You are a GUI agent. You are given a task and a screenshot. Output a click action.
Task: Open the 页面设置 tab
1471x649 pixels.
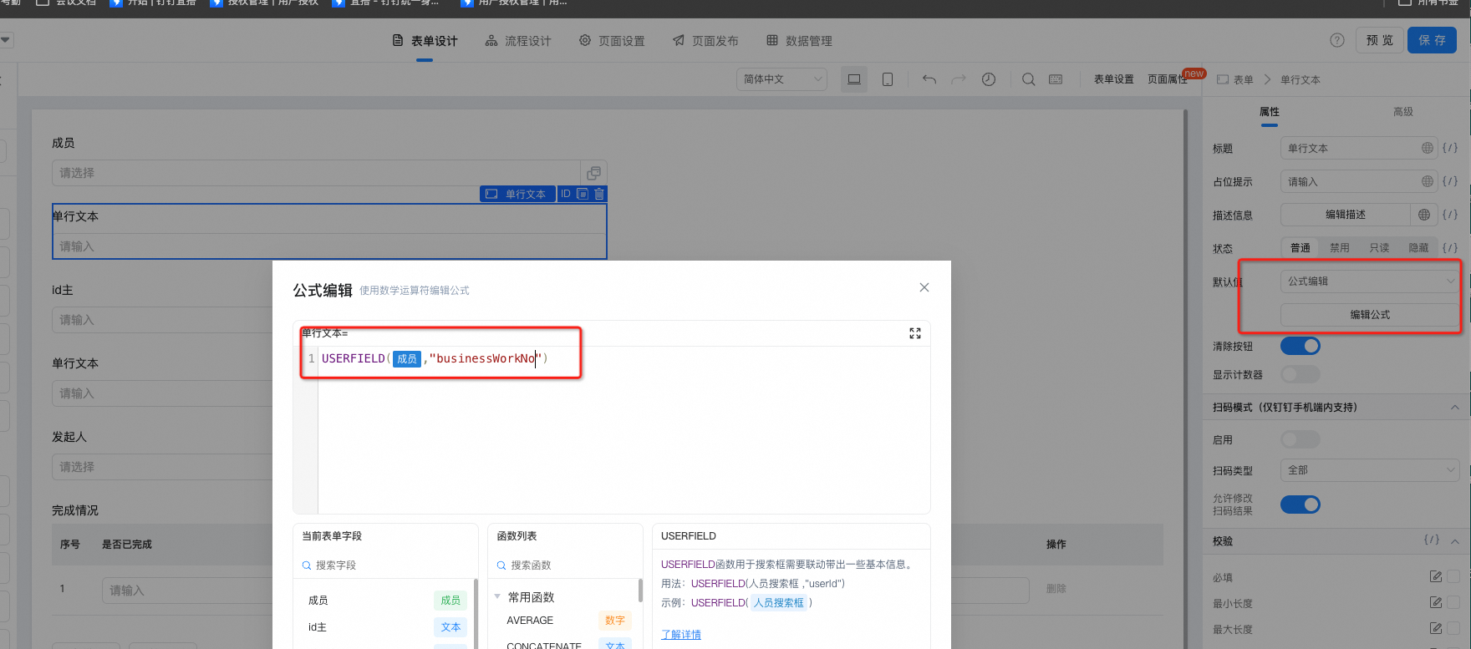click(612, 40)
